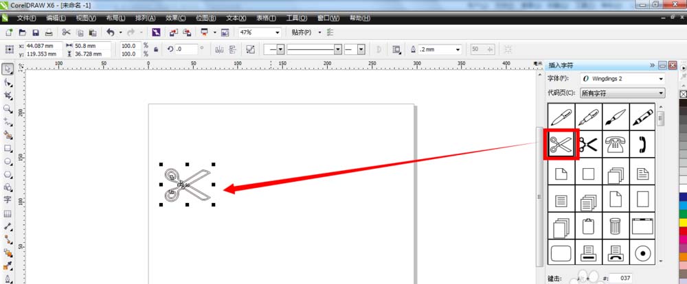Expand the undo history arrow

(x=120, y=32)
